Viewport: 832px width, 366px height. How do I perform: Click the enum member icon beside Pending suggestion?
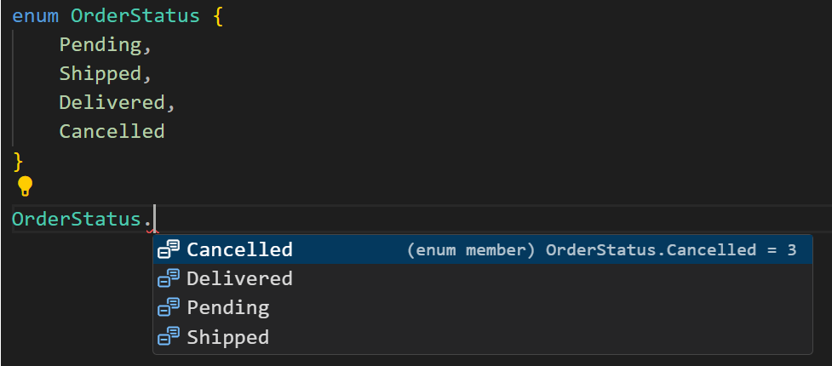tap(169, 307)
